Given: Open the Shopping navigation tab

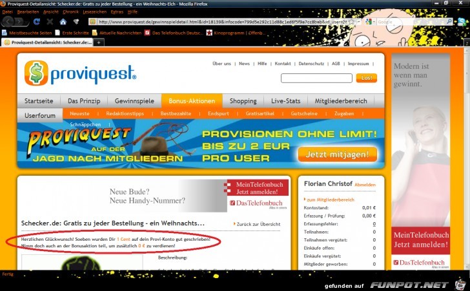Looking at the screenshot, I should (243, 101).
